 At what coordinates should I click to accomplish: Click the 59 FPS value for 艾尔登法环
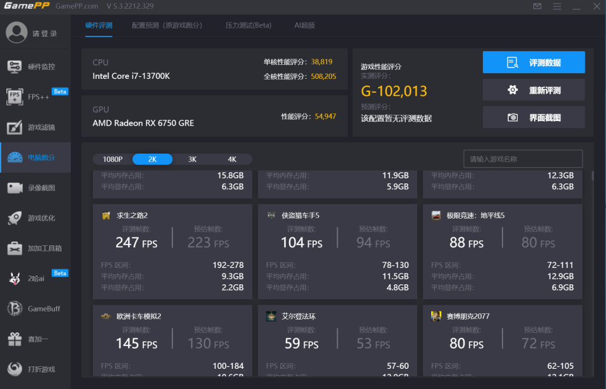[302, 344]
